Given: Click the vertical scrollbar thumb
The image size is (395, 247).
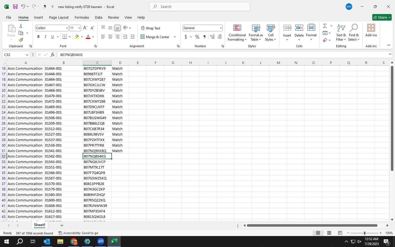Looking at the screenshot, I should (x=392, y=118).
